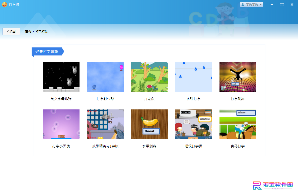This screenshot has width=298, height=192.
Task: Click 打字游戏 in the breadcrumb
Action: (41, 32)
